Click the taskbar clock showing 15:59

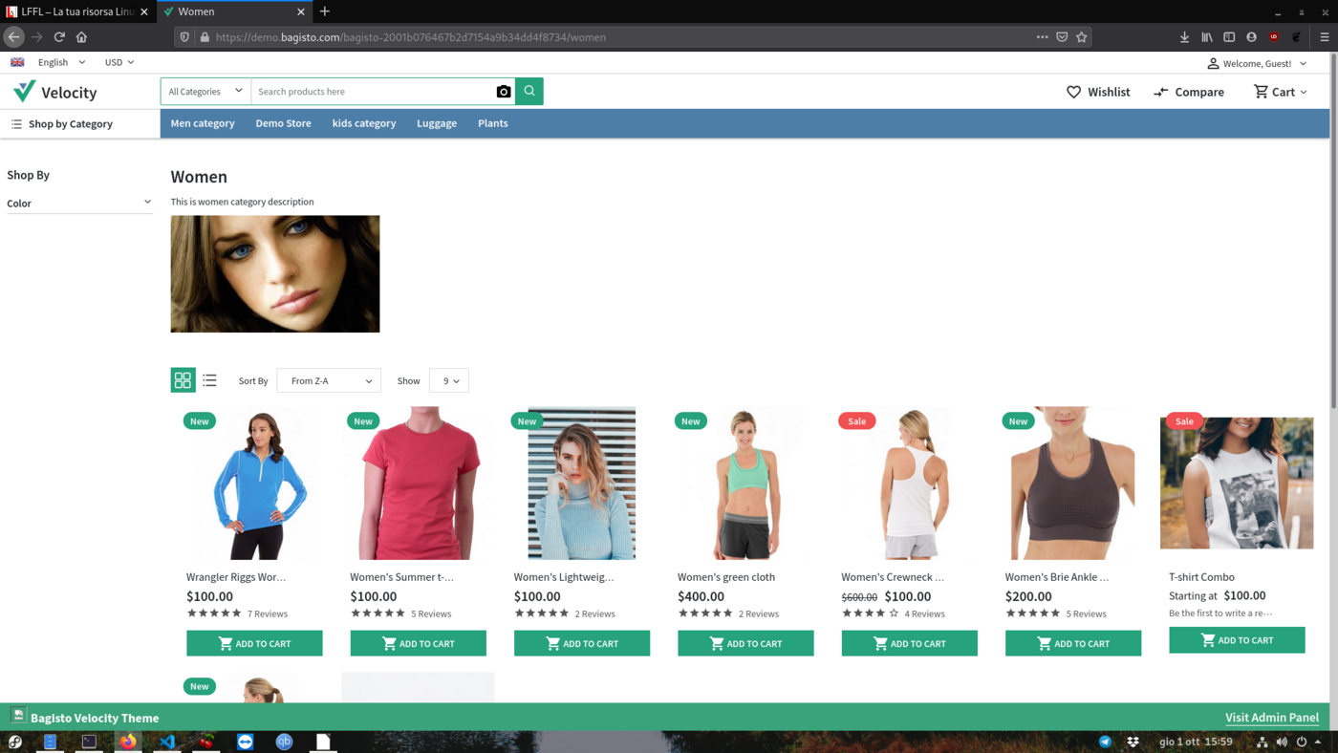click(1196, 742)
